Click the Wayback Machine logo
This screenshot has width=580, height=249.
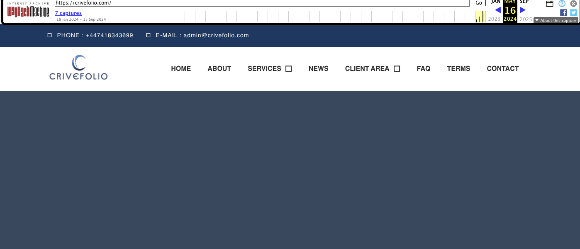[27, 12]
